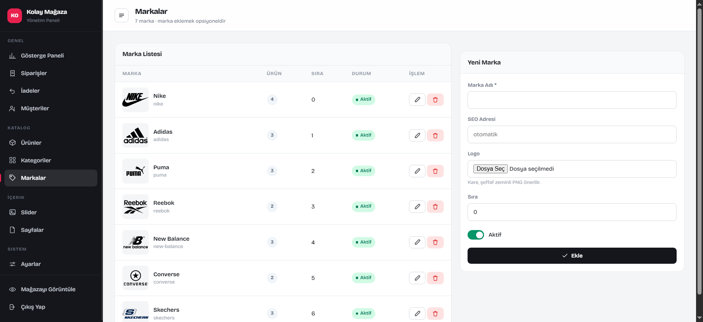Click the DURUM column header
This screenshot has width=703, height=322.
click(361, 74)
